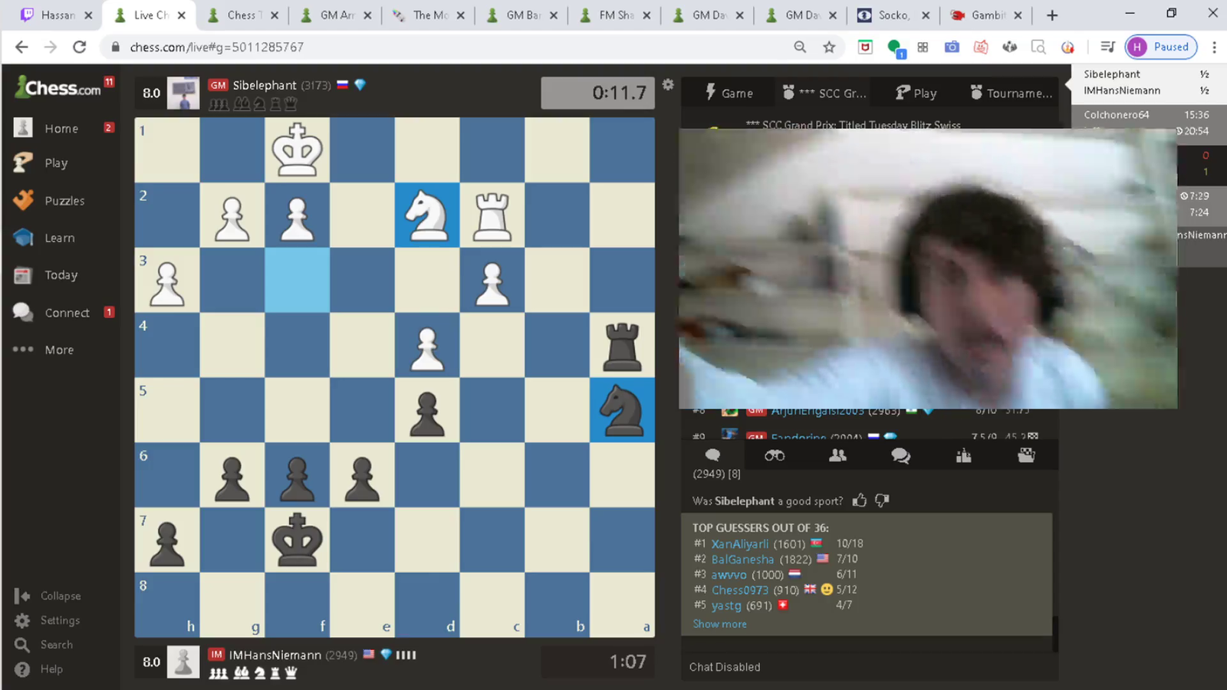Open the sidebar Search

tap(44, 645)
